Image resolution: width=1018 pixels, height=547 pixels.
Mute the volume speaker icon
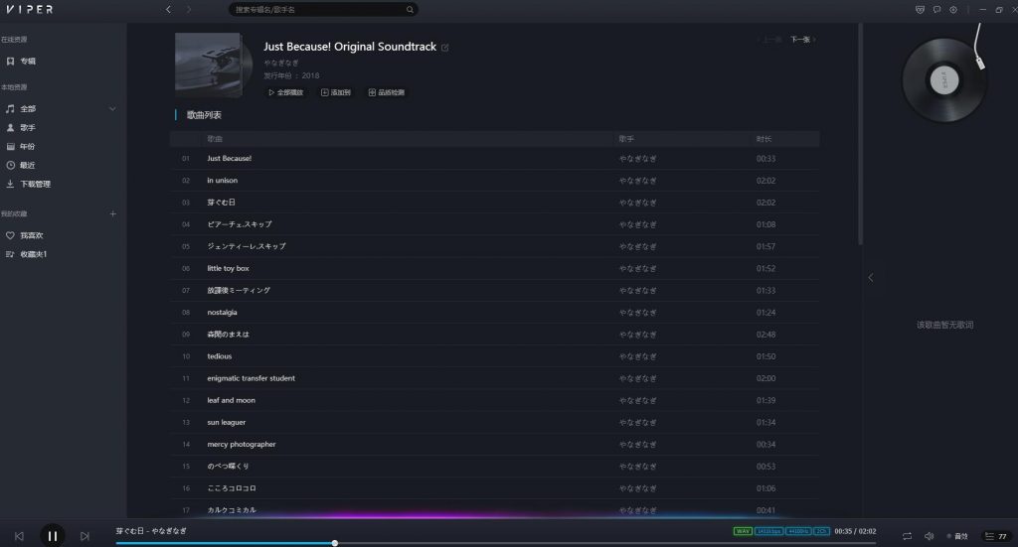930,536
